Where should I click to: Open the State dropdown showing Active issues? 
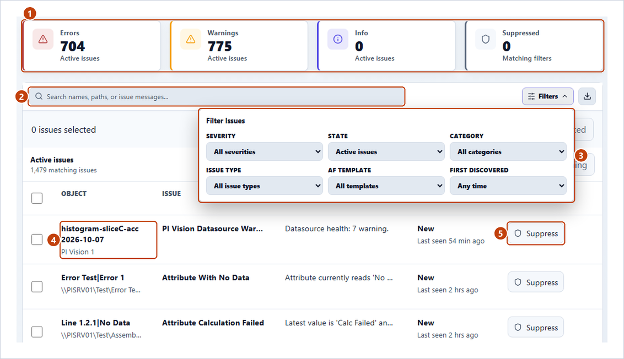(x=386, y=151)
